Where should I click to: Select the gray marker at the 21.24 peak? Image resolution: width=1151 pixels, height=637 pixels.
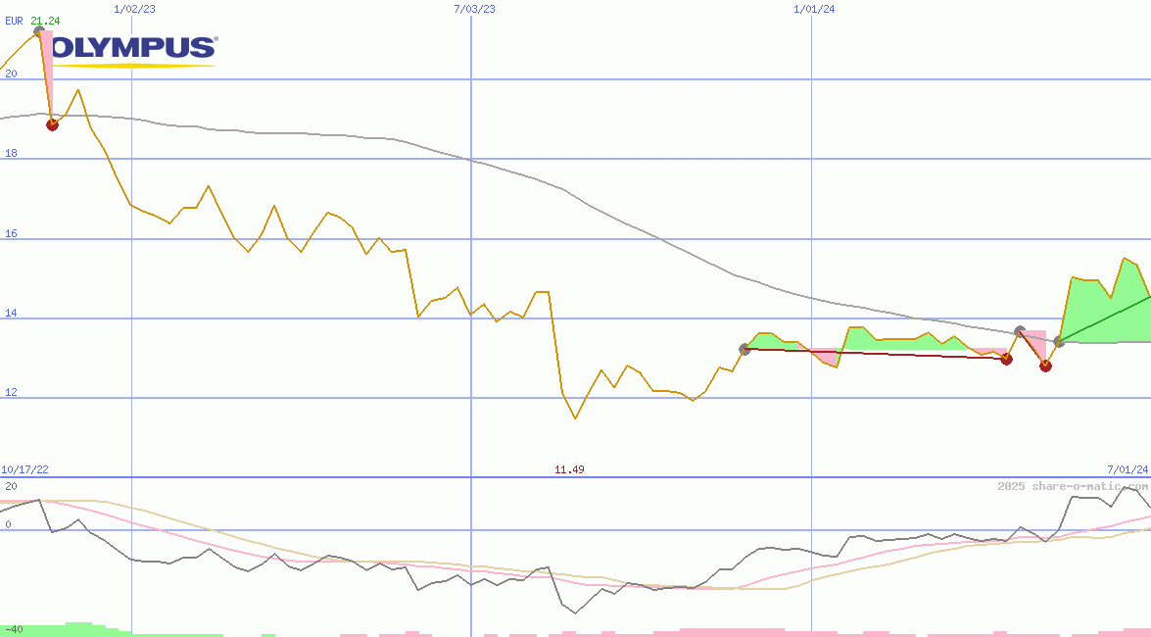pos(39,31)
